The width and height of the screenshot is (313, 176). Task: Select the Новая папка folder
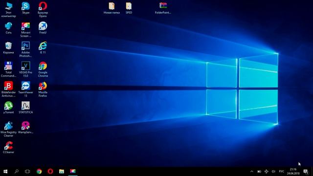112,8
